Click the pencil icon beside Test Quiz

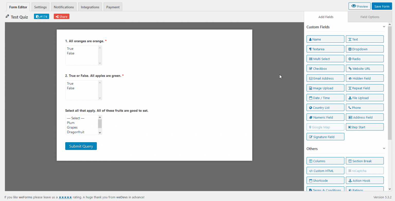click(7, 16)
